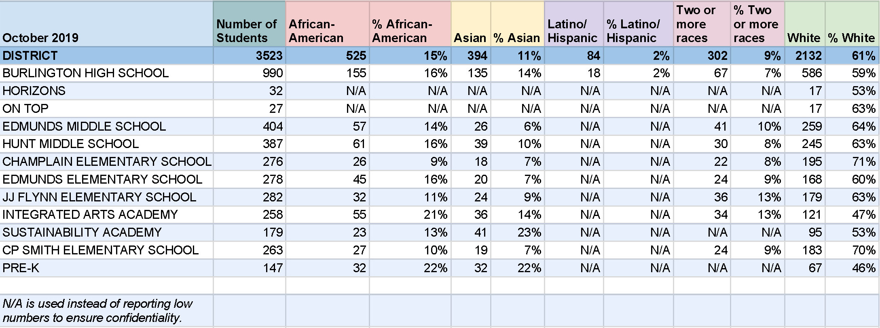
Task: Click JJ FLYNN ELEMENTARY SCHOOL cell
Action: 106,197
